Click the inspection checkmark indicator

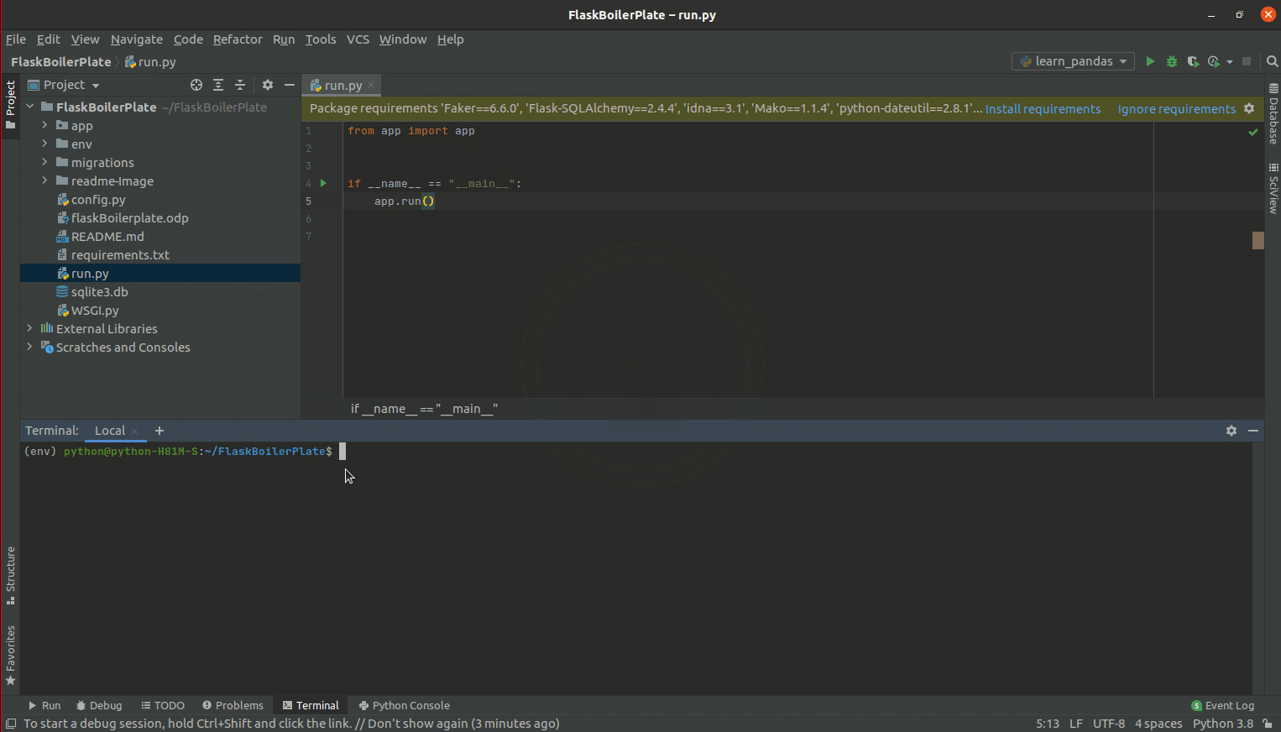click(1253, 132)
